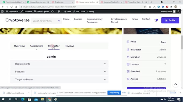Open the Courses nav link
This screenshot has height=102, width=183.
78,19
